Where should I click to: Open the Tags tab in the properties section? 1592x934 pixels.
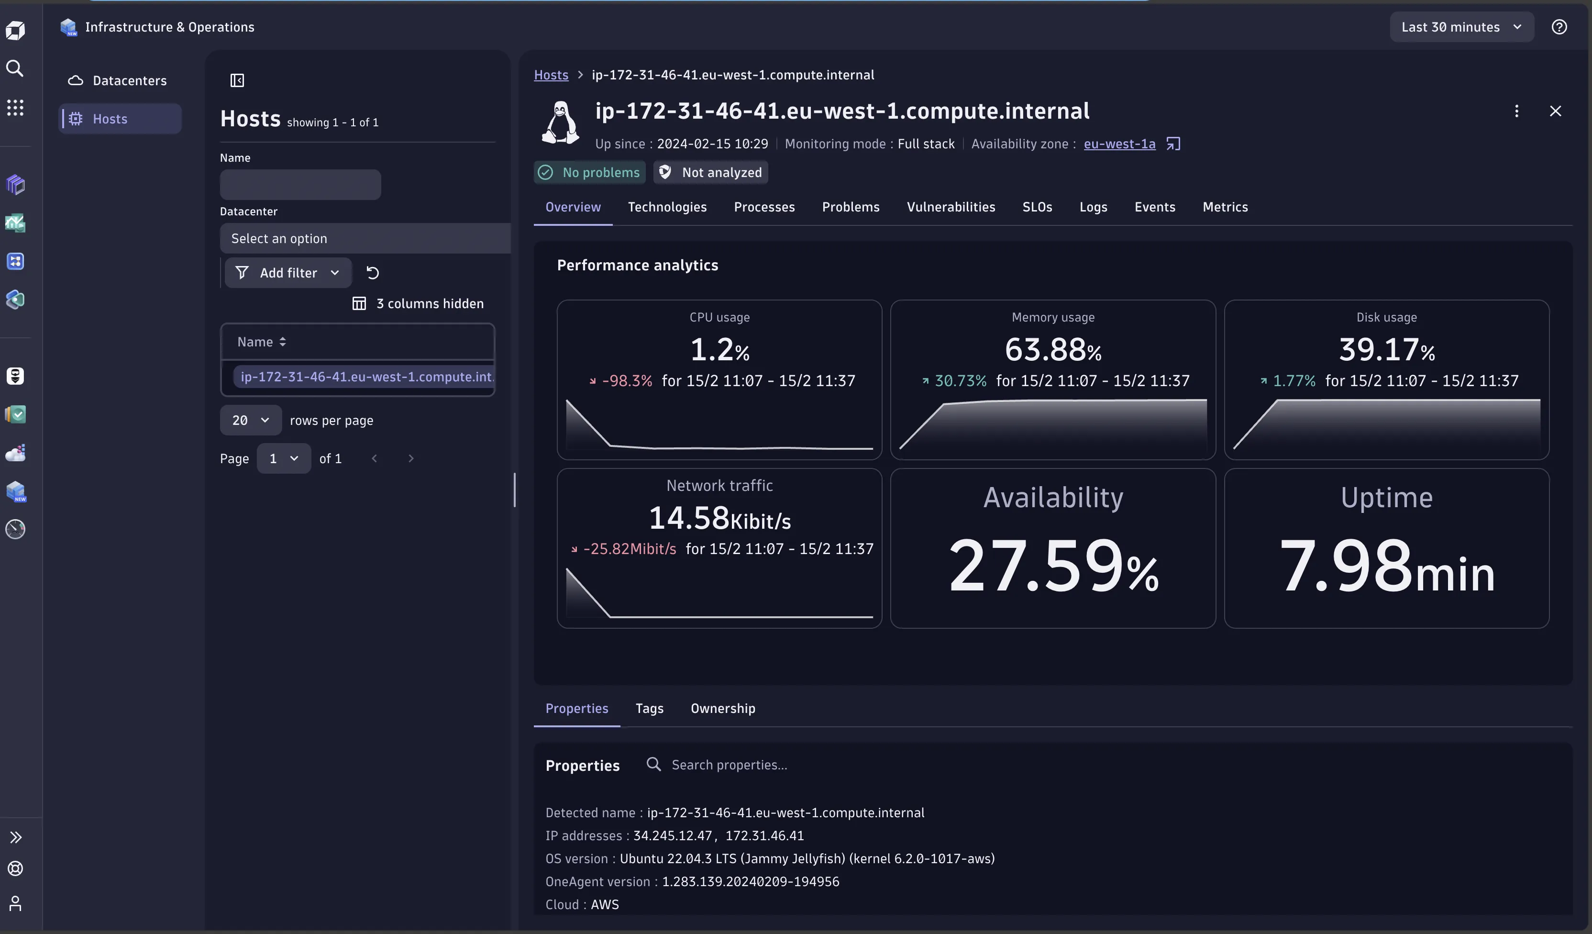[650, 709]
